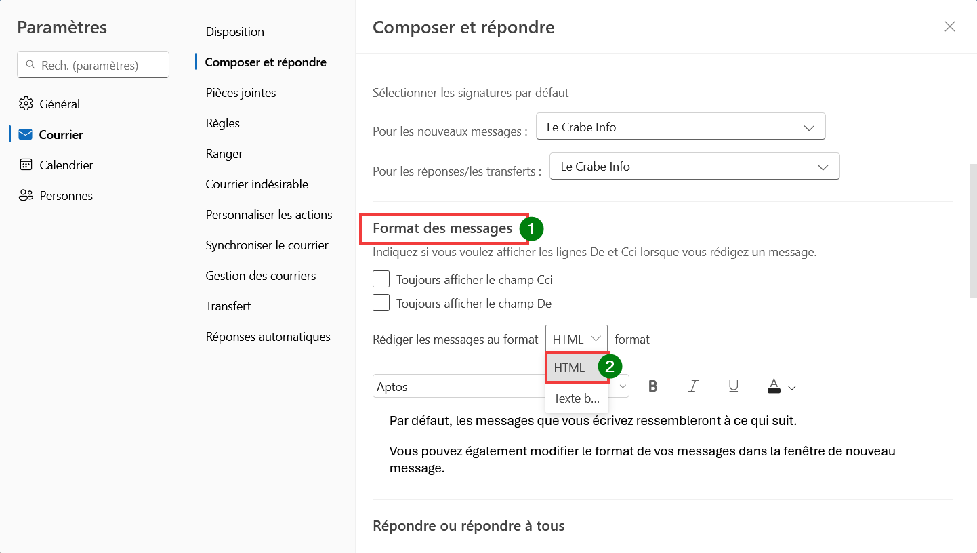Open the Calendrier calendar icon
The width and height of the screenshot is (977, 553).
point(26,165)
